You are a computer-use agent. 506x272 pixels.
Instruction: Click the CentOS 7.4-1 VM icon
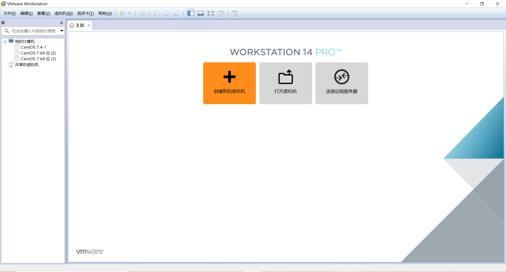(17, 47)
